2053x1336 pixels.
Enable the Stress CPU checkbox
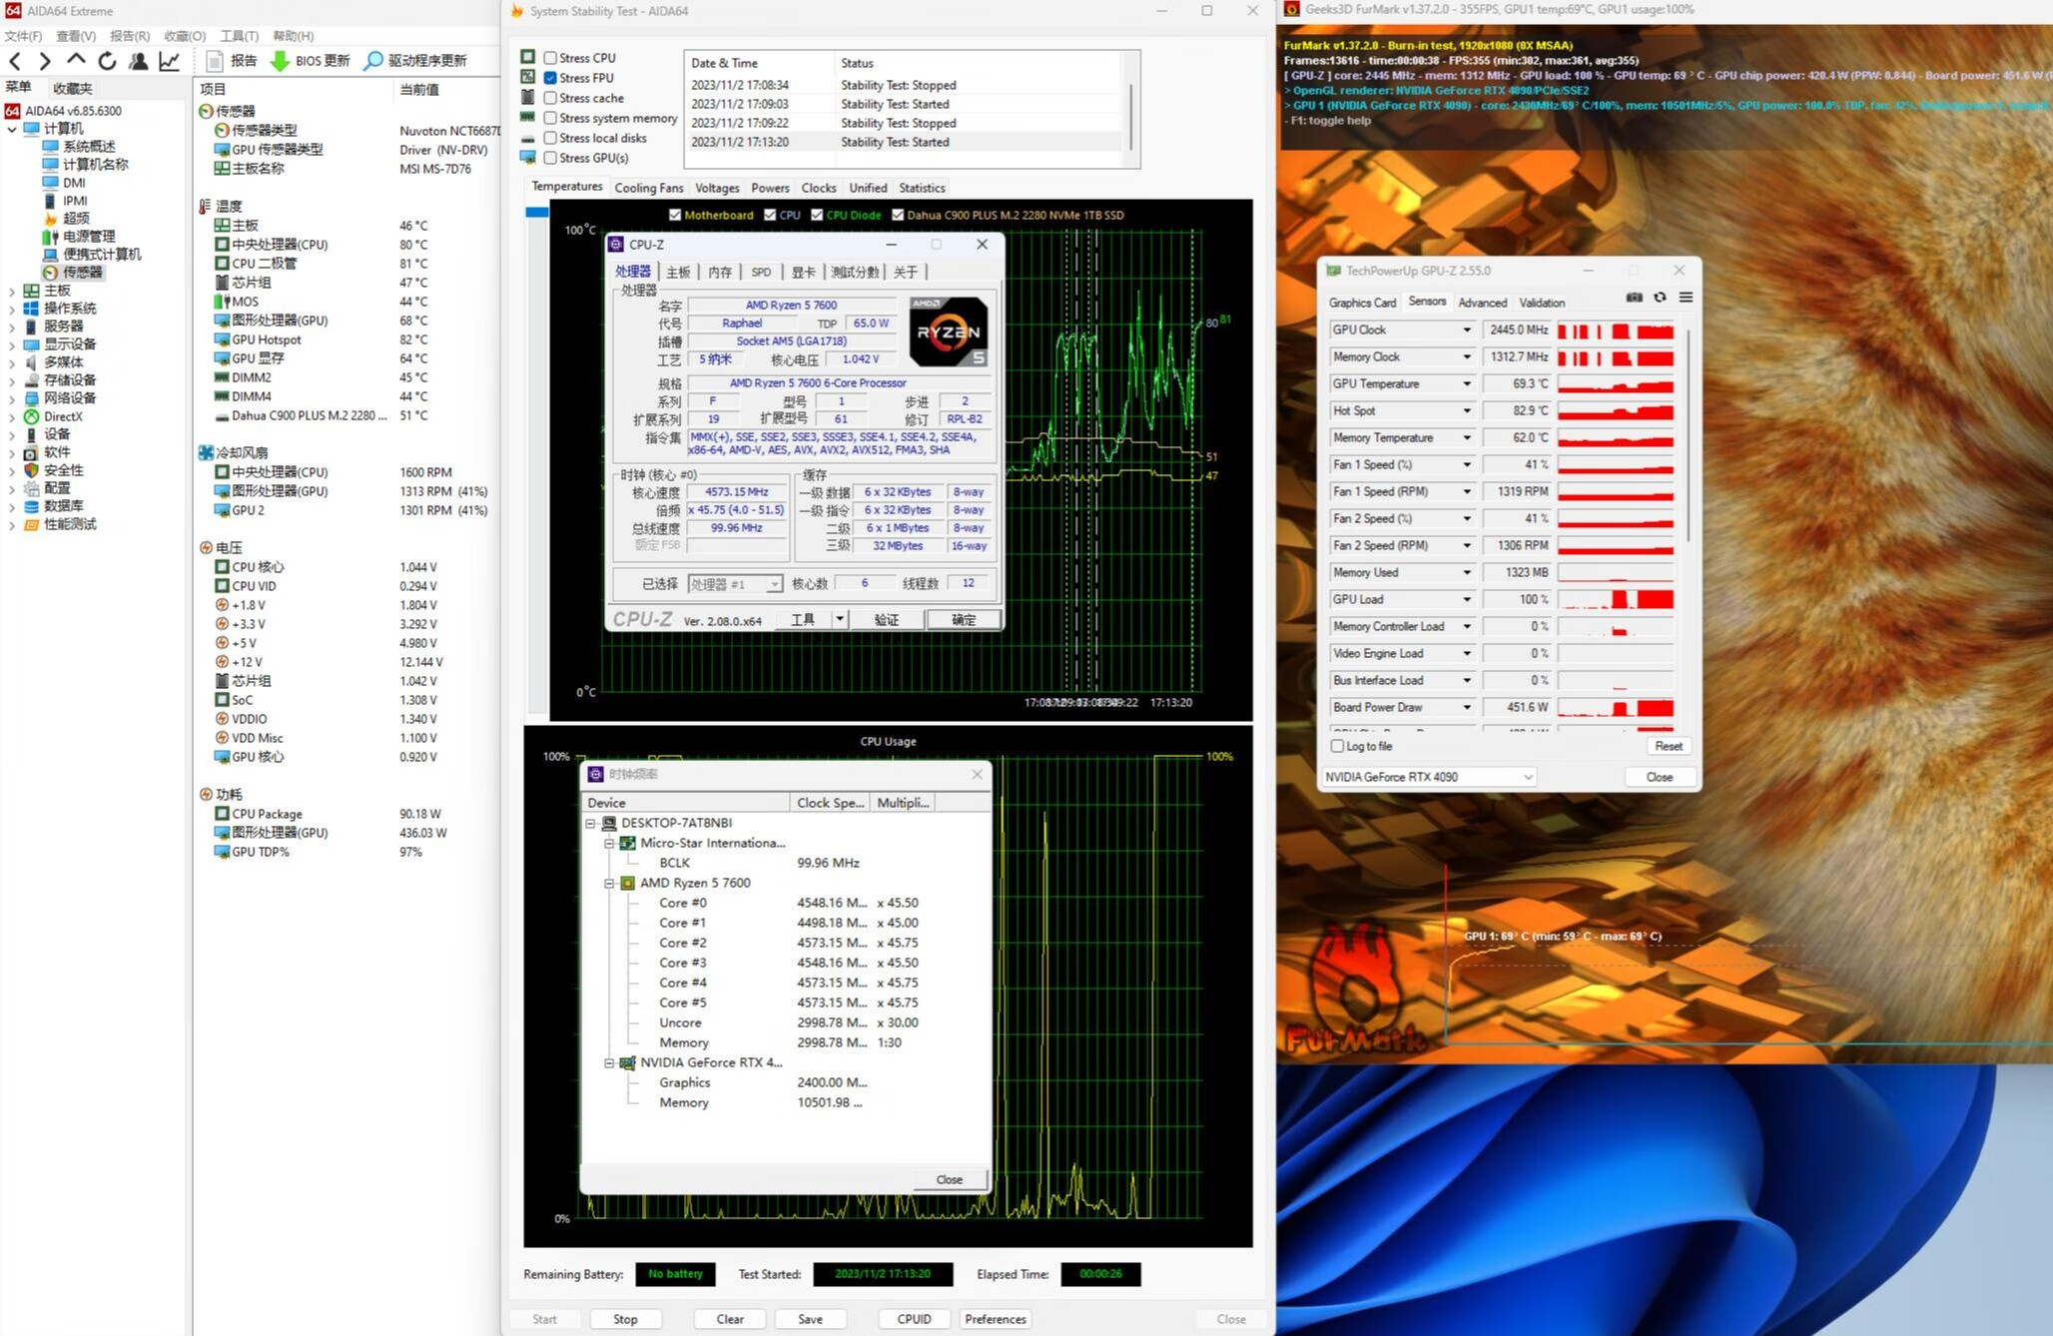550,58
